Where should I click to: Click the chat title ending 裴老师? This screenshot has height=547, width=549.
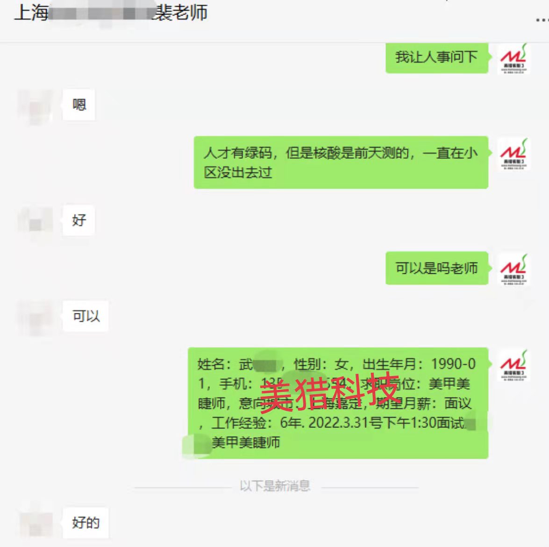111,13
